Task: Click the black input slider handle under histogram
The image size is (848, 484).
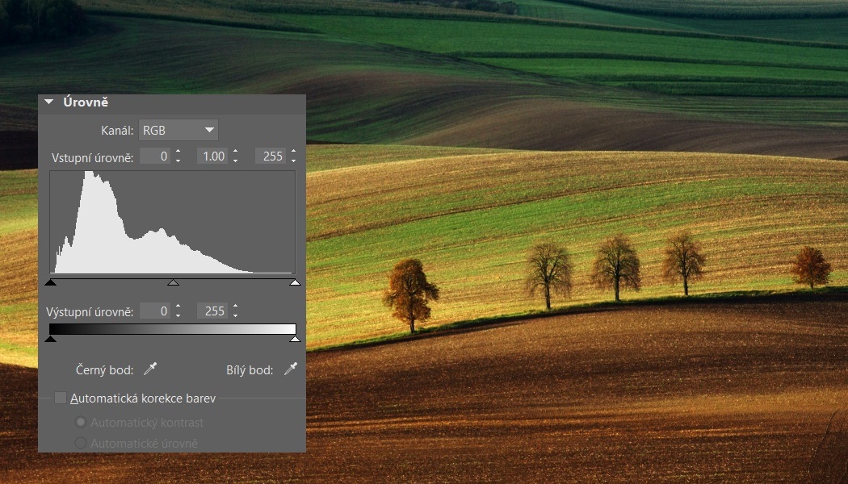Action: 50,282
